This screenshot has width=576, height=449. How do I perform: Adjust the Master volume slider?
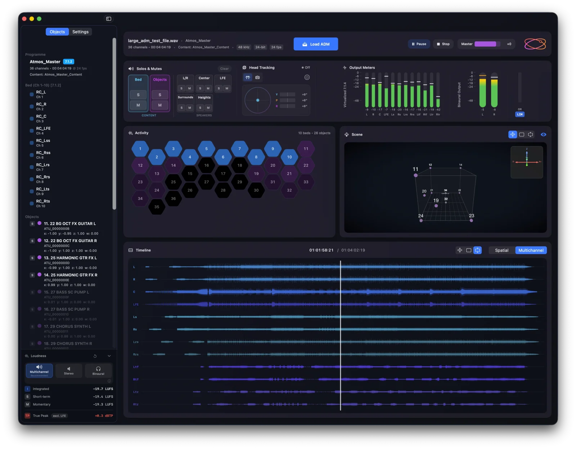click(487, 44)
